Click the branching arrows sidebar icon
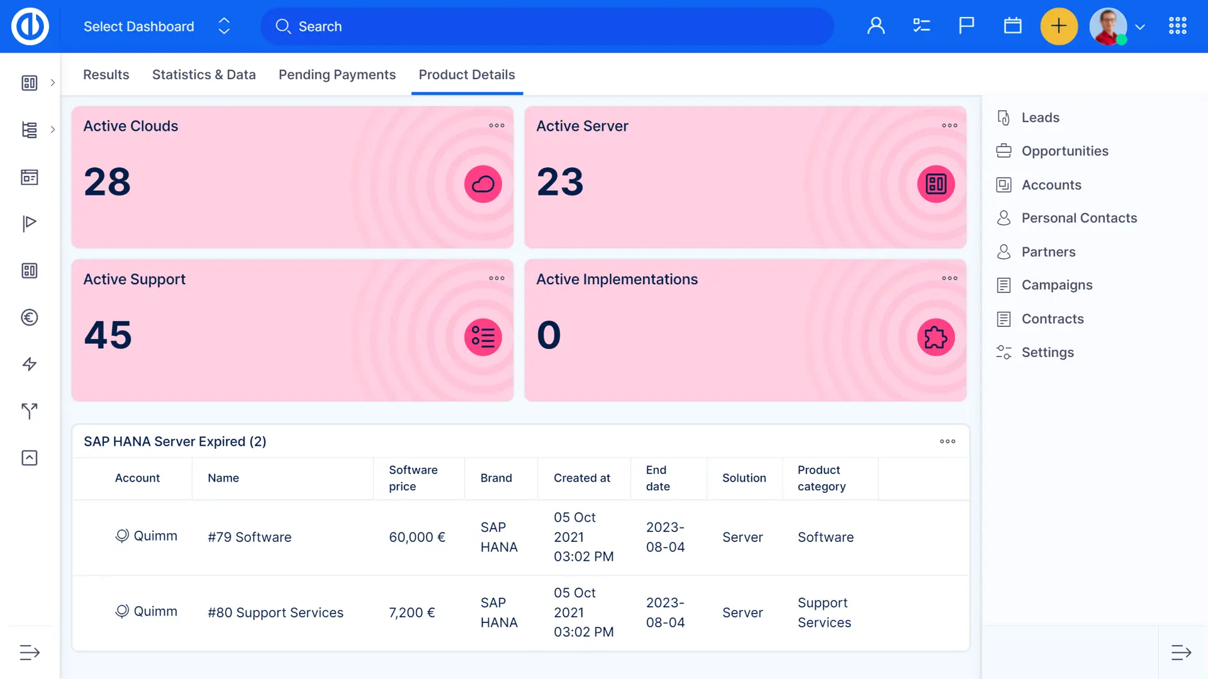 30,411
